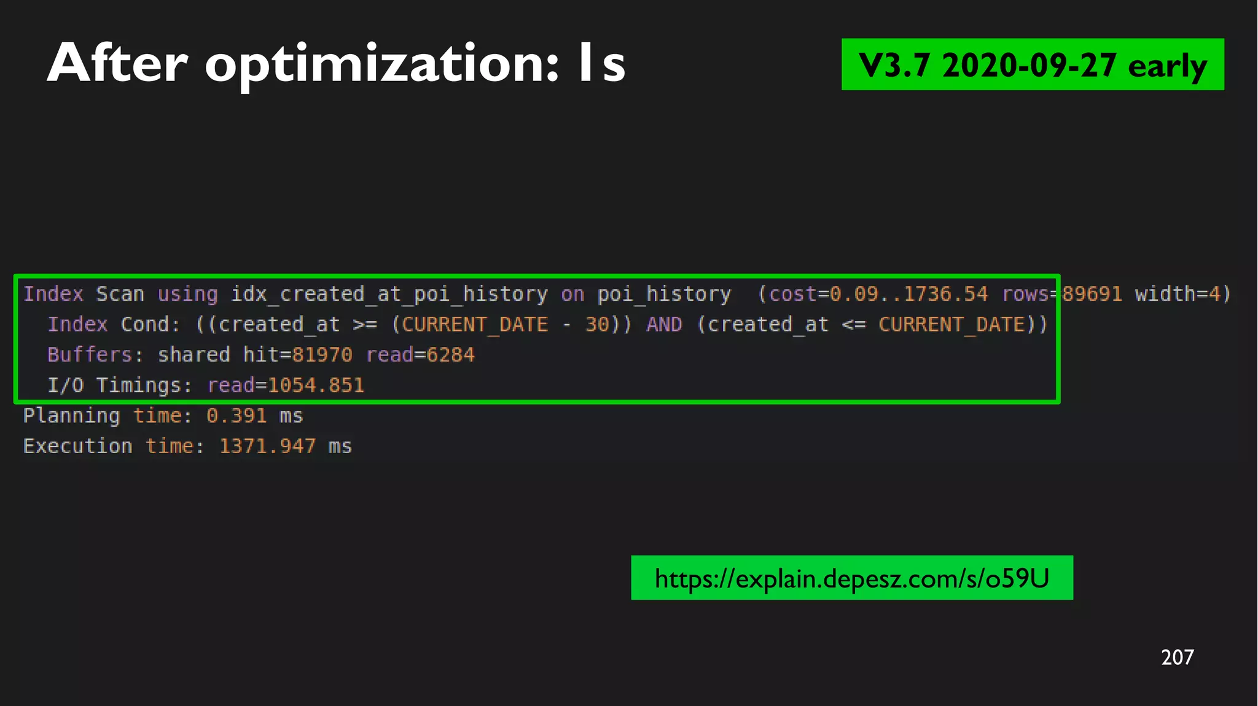Click the slide number 207

pyautogui.click(x=1178, y=658)
